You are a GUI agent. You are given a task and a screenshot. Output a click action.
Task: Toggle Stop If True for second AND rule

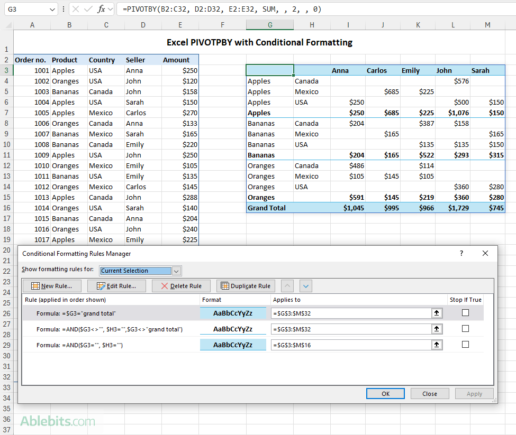(465, 329)
